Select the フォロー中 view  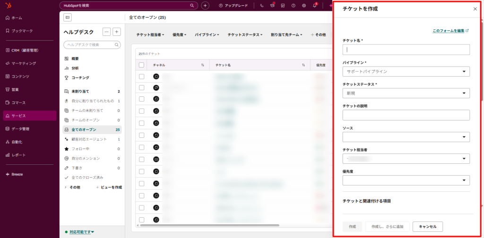pyautogui.click(x=92, y=149)
